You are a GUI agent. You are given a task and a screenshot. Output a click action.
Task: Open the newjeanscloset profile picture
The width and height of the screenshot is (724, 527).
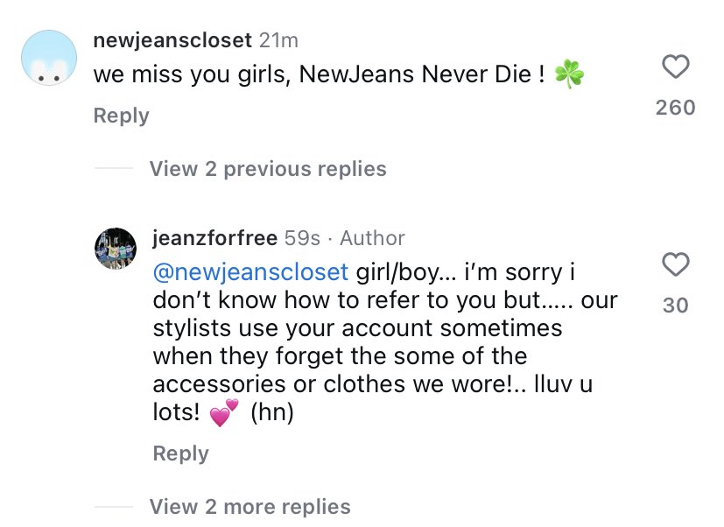48,58
